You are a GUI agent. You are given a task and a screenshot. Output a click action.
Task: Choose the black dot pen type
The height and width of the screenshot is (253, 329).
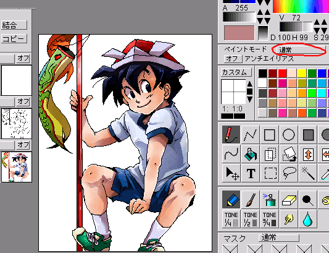pos(308,200)
